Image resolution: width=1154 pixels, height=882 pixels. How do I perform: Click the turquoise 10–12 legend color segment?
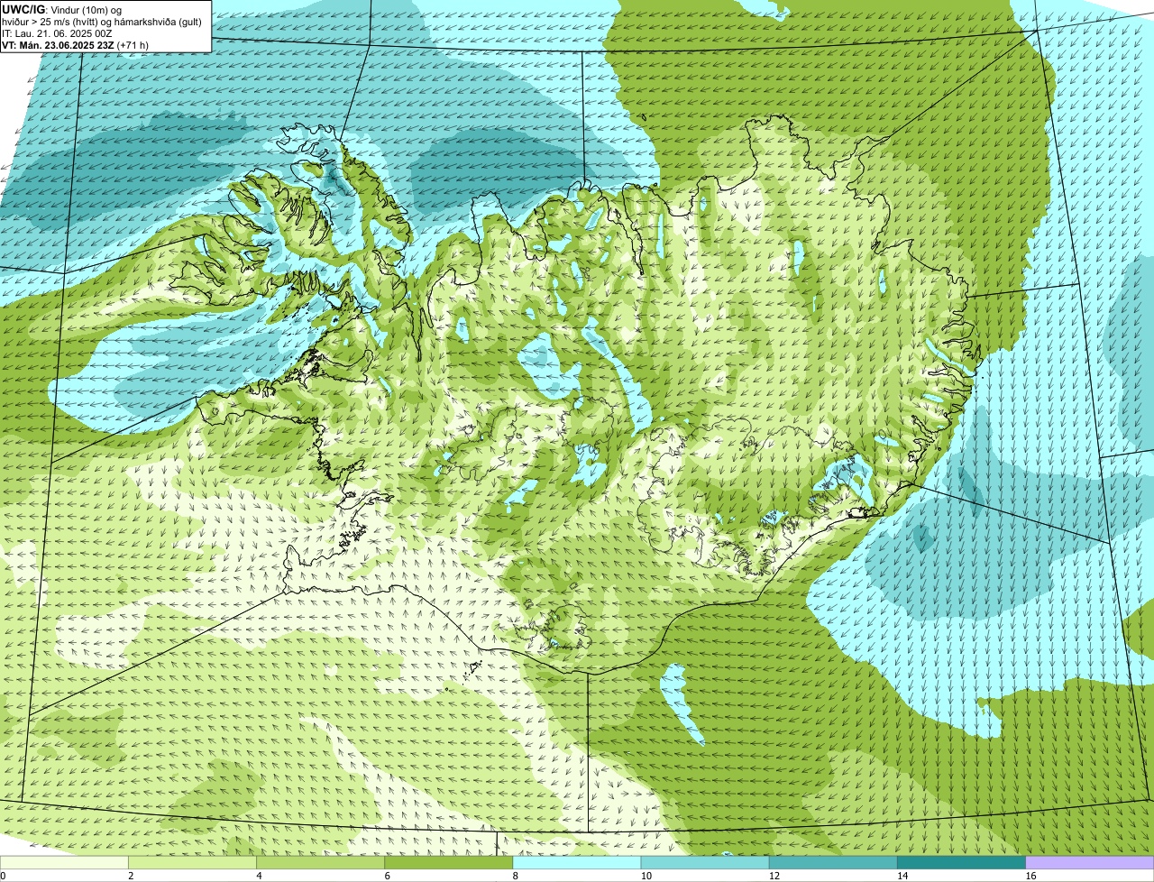point(705,863)
